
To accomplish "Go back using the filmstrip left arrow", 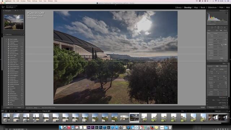I will tap(12, 111).
